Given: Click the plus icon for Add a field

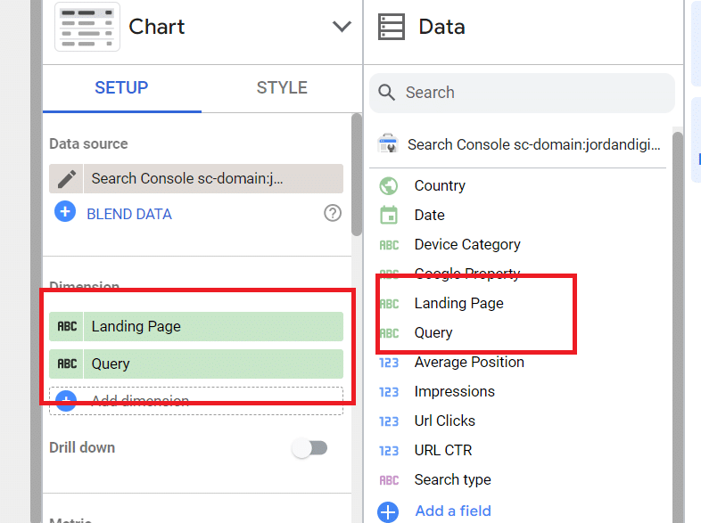Looking at the screenshot, I should tap(389, 511).
